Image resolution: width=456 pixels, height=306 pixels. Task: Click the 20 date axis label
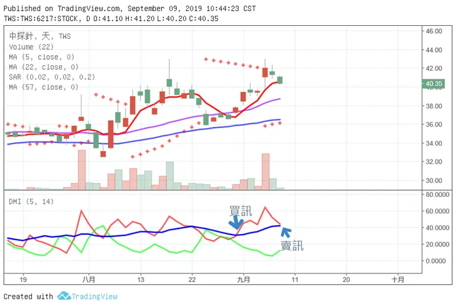(x=346, y=280)
